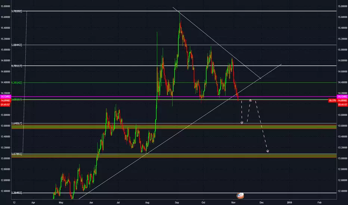Click the Apr label on time axis
This screenshot has width=348, height=205.
33,202
